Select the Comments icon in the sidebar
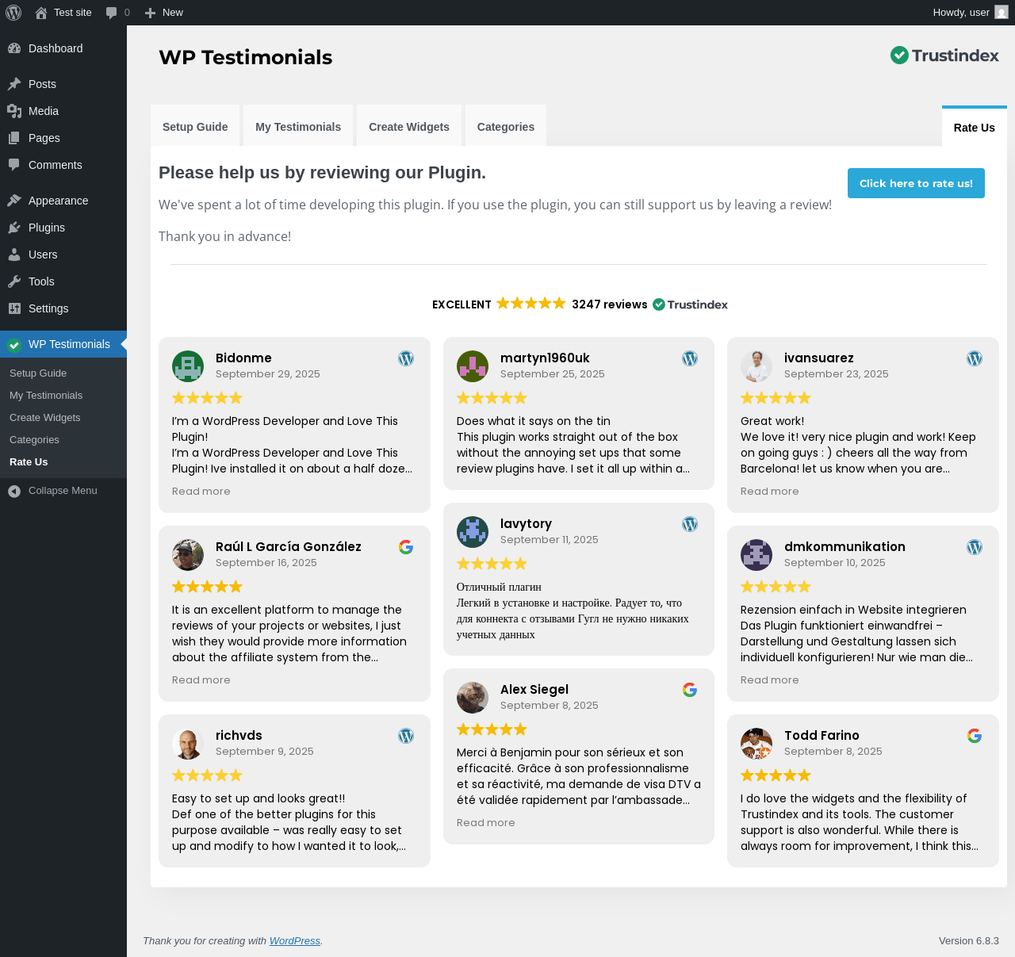The height and width of the screenshot is (957, 1015). 14,165
